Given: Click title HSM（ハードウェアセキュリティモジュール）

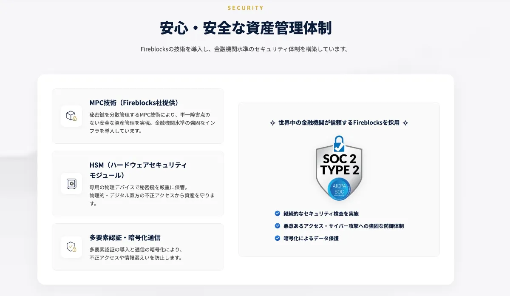Looking at the screenshot, I should point(138,170).
